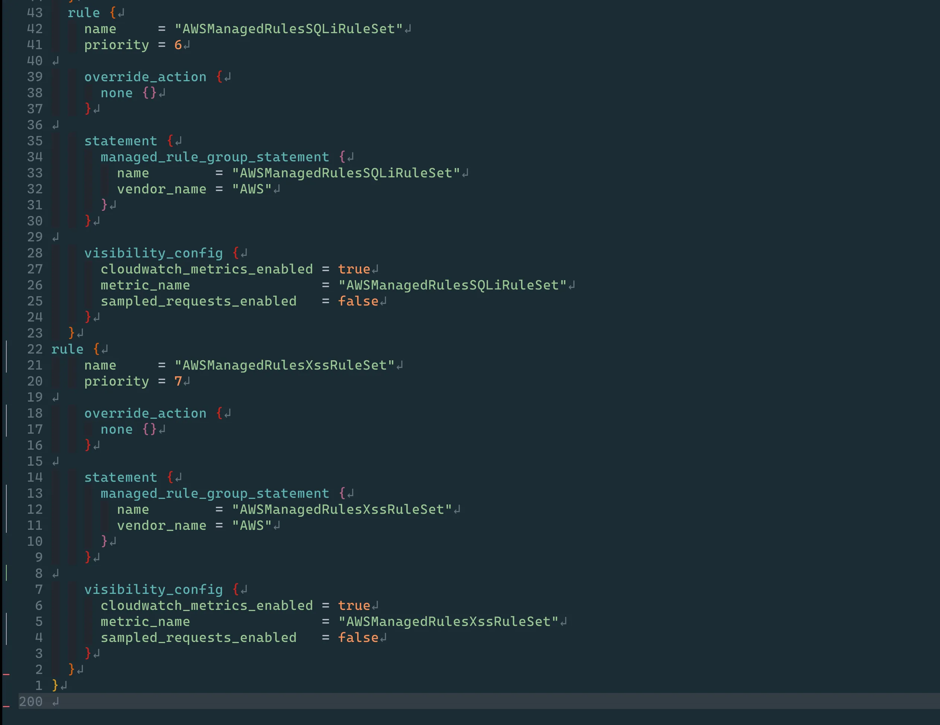Click "AWSManagedRulesSQLiRuleSet" string on line 26

click(452, 285)
